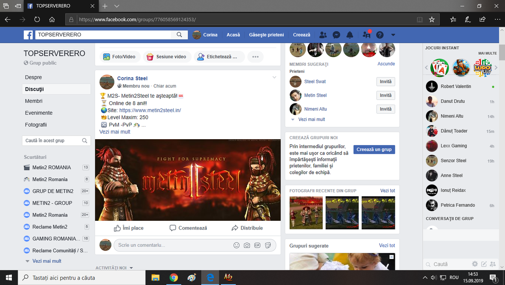Click the Etichetează button

coord(219,57)
